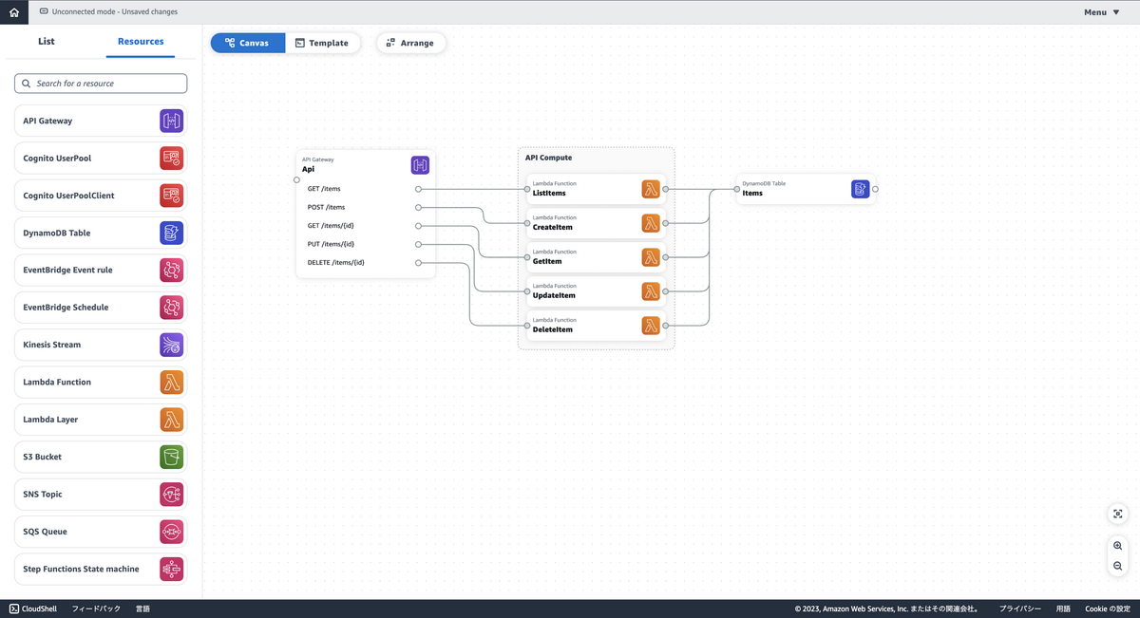This screenshot has width=1140, height=618.
Task: Click the input port of the GetItem function
Action: coord(526,257)
